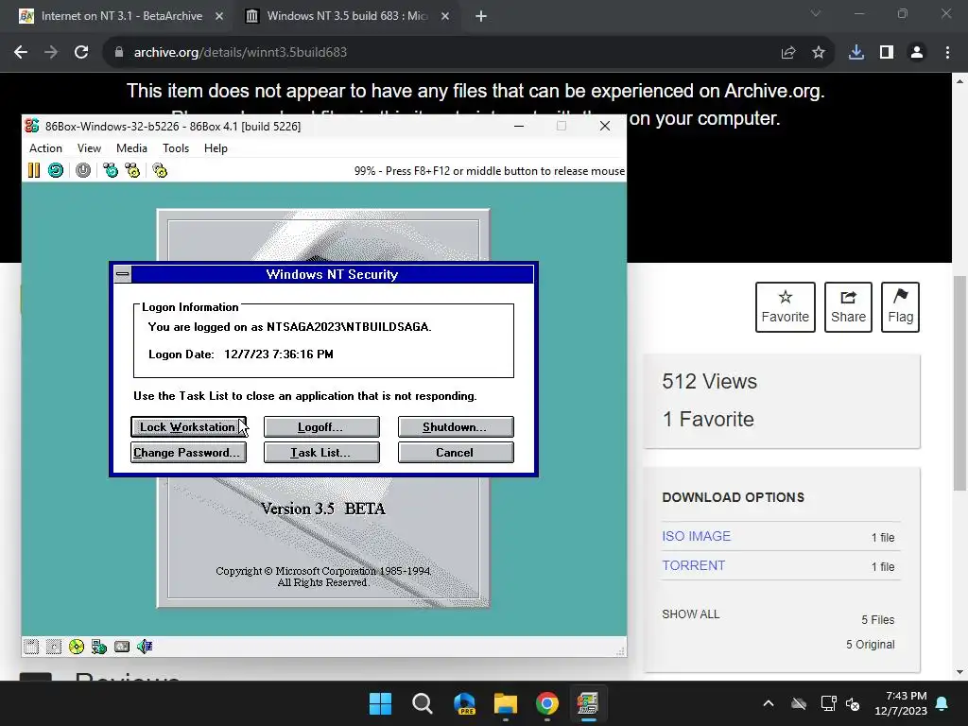Click the page vertical scrollbar thumb
The width and height of the screenshot is (968, 726).
[x=960, y=383]
